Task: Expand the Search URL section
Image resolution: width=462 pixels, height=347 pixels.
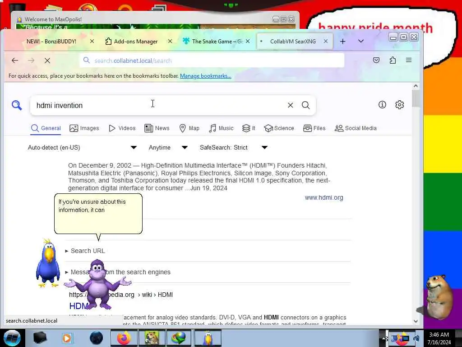Action: point(85,251)
